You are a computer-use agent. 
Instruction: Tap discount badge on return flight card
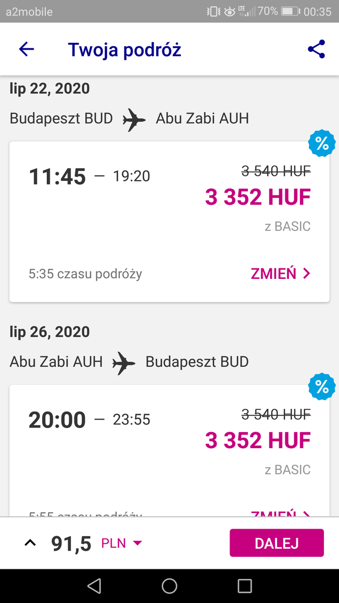[x=321, y=387]
